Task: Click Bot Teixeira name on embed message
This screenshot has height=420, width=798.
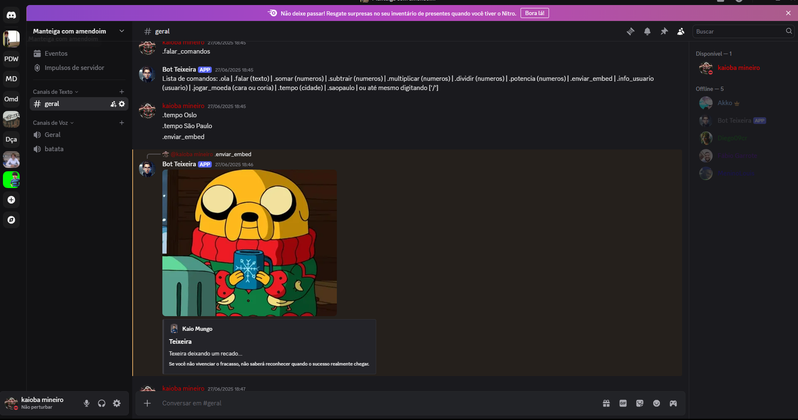Action: tap(179, 164)
